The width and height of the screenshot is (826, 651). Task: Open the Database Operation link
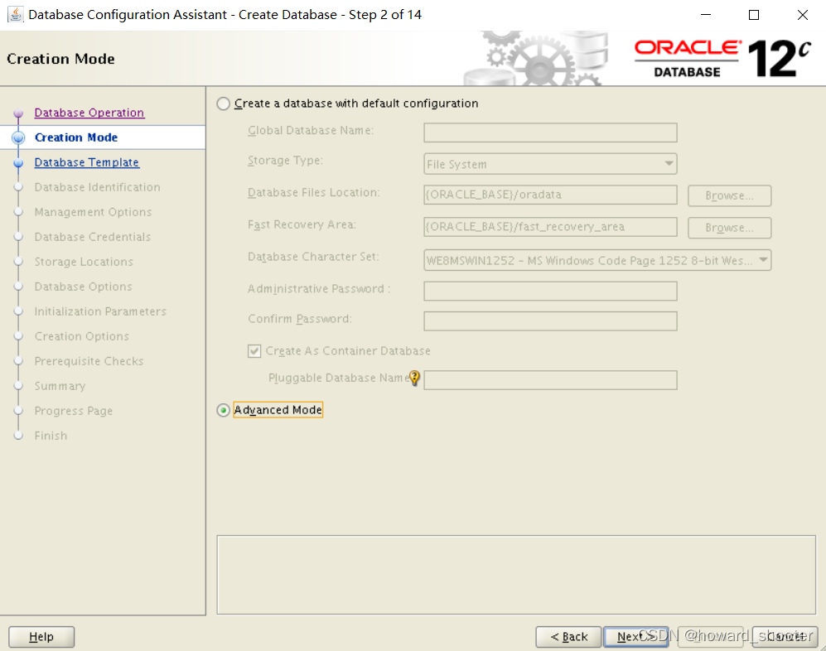(x=89, y=113)
